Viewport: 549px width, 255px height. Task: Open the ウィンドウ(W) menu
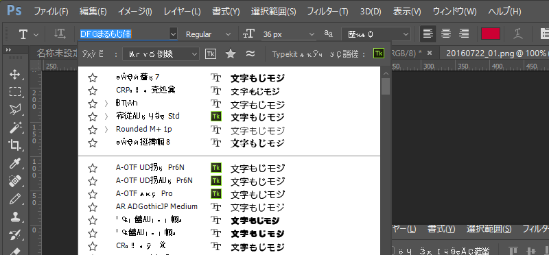(x=455, y=12)
